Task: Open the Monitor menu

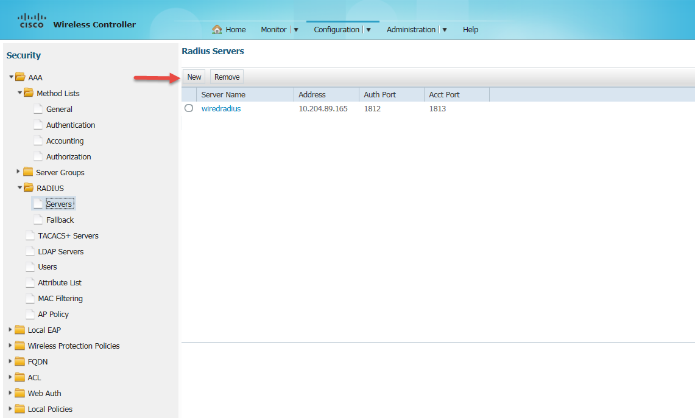Action: 273,30
